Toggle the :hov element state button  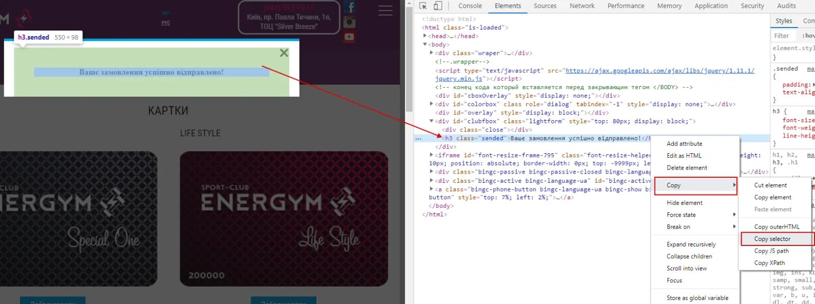[808, 36]
